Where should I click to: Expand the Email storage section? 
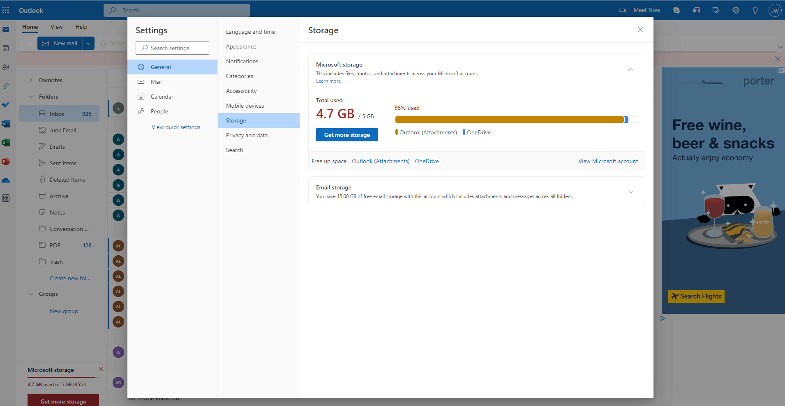pyautogui.click(x=631, y=192)
